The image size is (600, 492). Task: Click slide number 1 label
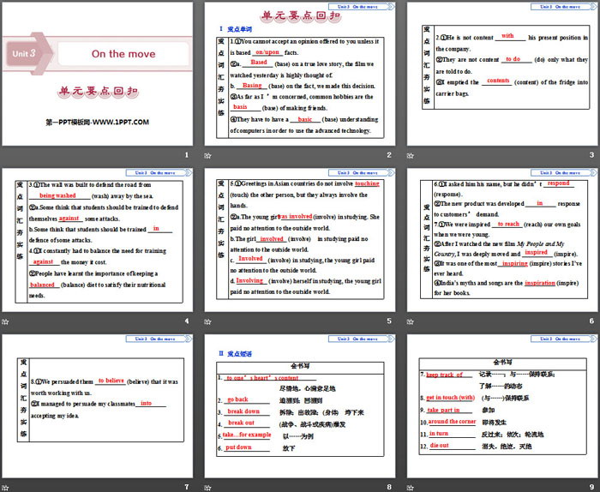point(187,155)
